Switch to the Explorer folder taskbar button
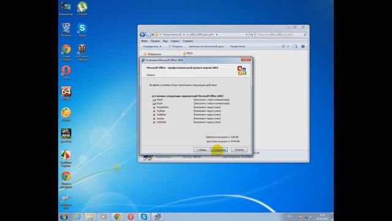Viewport: 392px width, 221px height. 90,217
